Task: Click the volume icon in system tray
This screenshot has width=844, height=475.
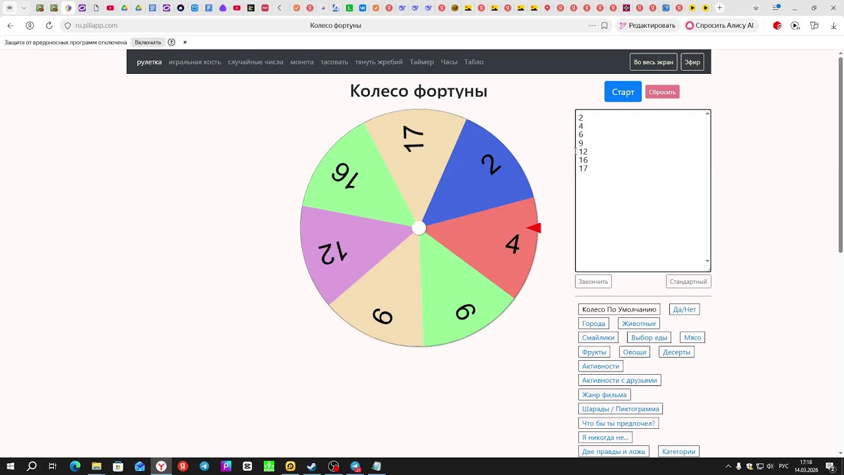Action: pos(770,466)
